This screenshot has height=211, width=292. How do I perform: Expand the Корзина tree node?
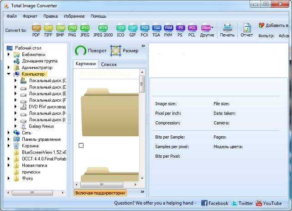[9, 146]
